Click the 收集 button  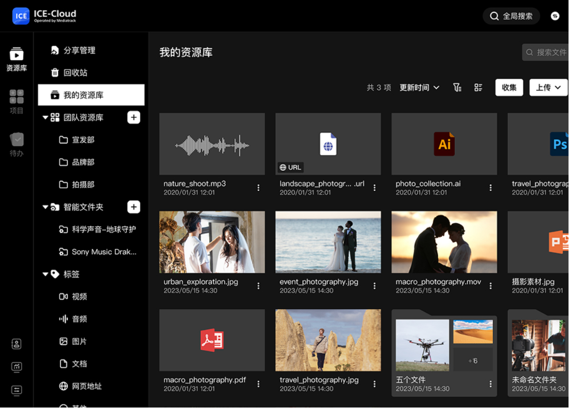coord(509,87)
